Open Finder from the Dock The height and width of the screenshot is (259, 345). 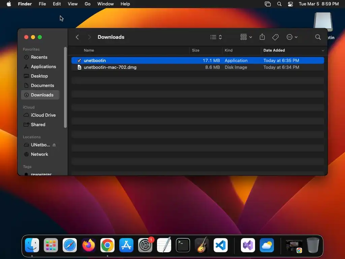pos(32,245)
